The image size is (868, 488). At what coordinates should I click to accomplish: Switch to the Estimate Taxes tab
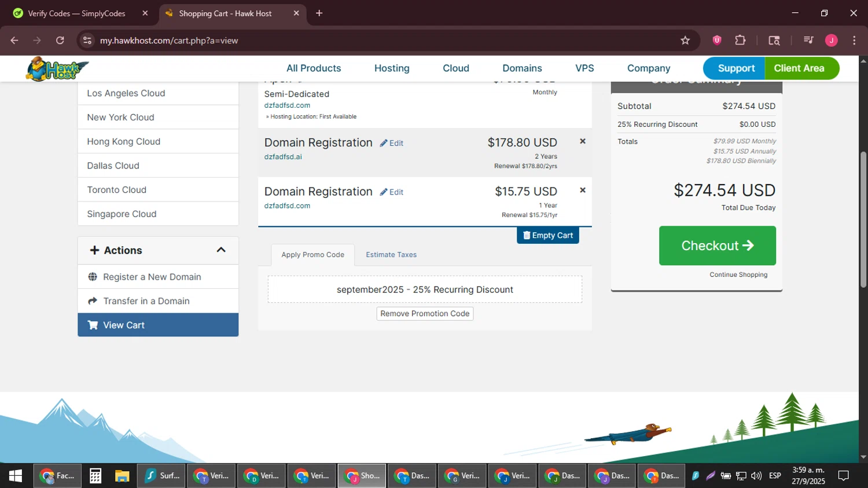click(391, 255)
